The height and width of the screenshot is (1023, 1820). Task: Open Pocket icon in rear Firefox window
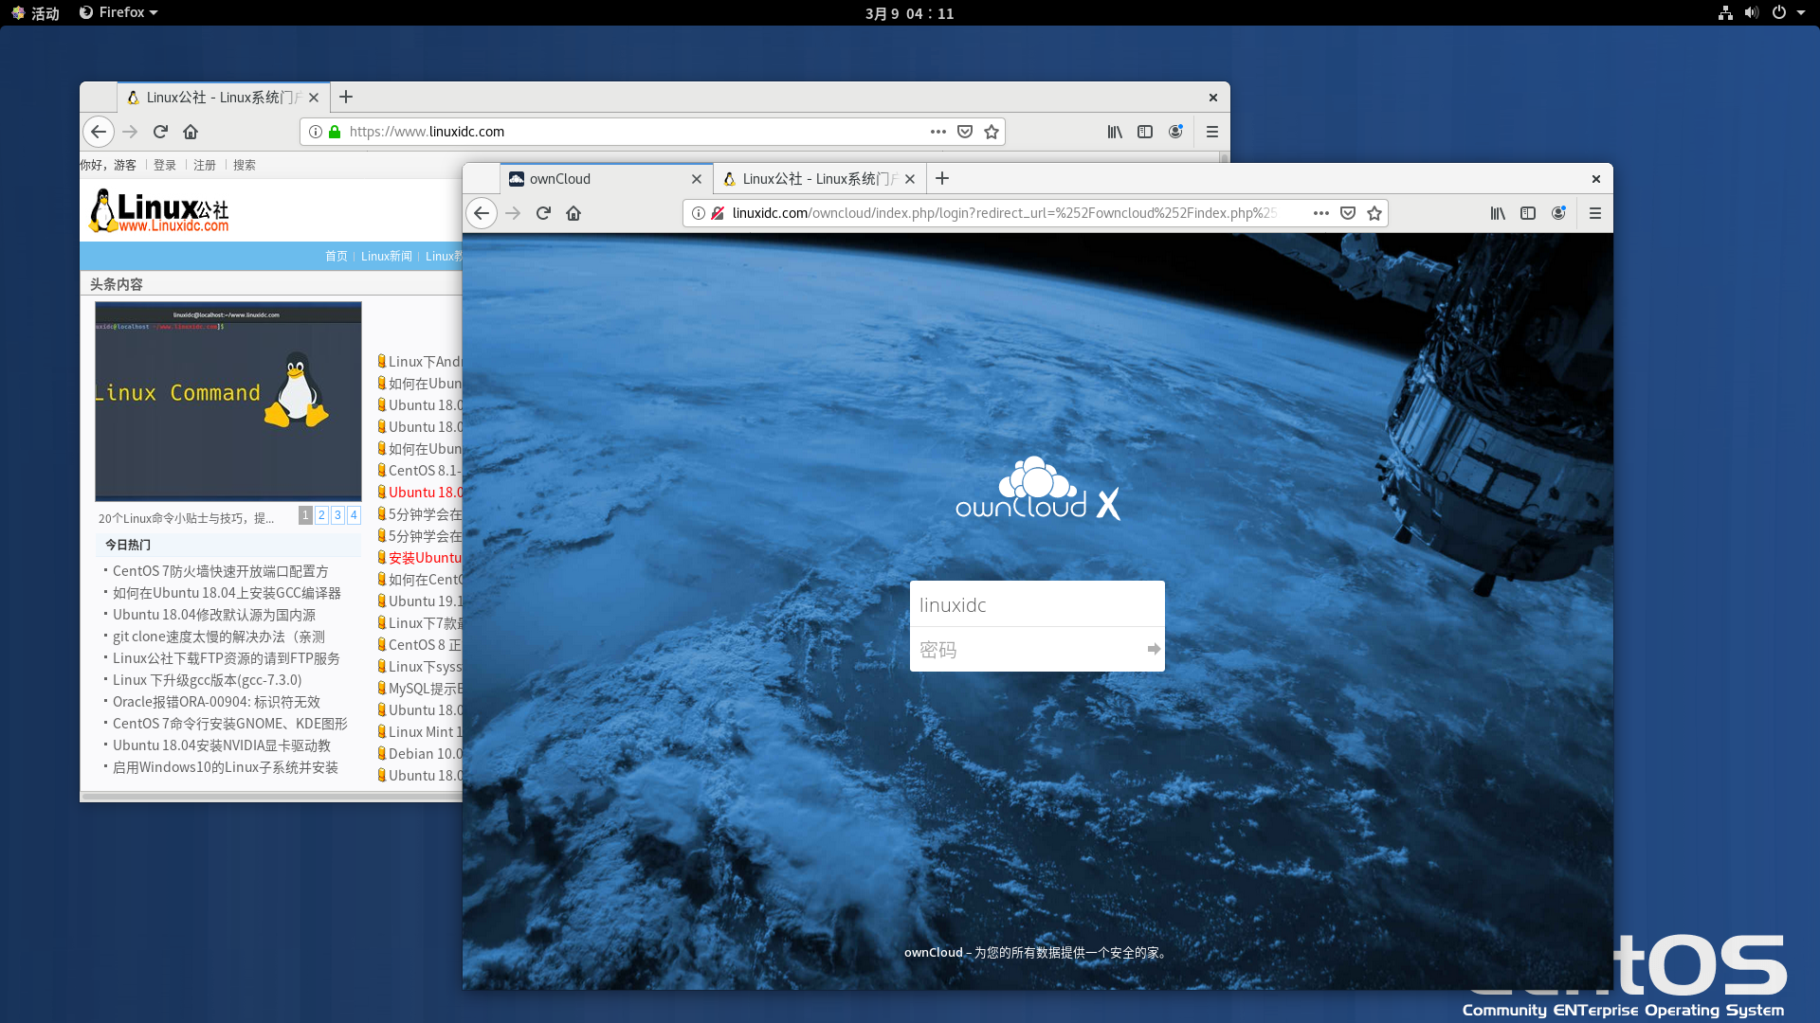pos(965,132)
